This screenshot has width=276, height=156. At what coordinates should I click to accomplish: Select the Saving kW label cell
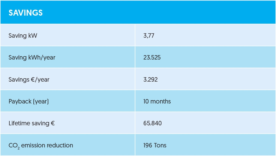[23, 36]
